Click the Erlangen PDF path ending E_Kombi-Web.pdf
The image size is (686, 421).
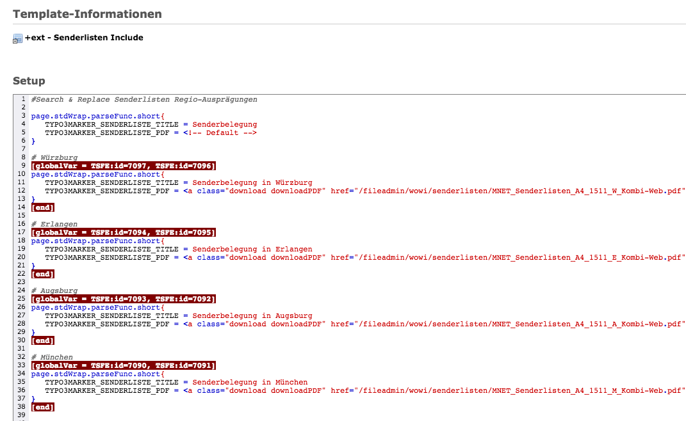click(519, 257)
